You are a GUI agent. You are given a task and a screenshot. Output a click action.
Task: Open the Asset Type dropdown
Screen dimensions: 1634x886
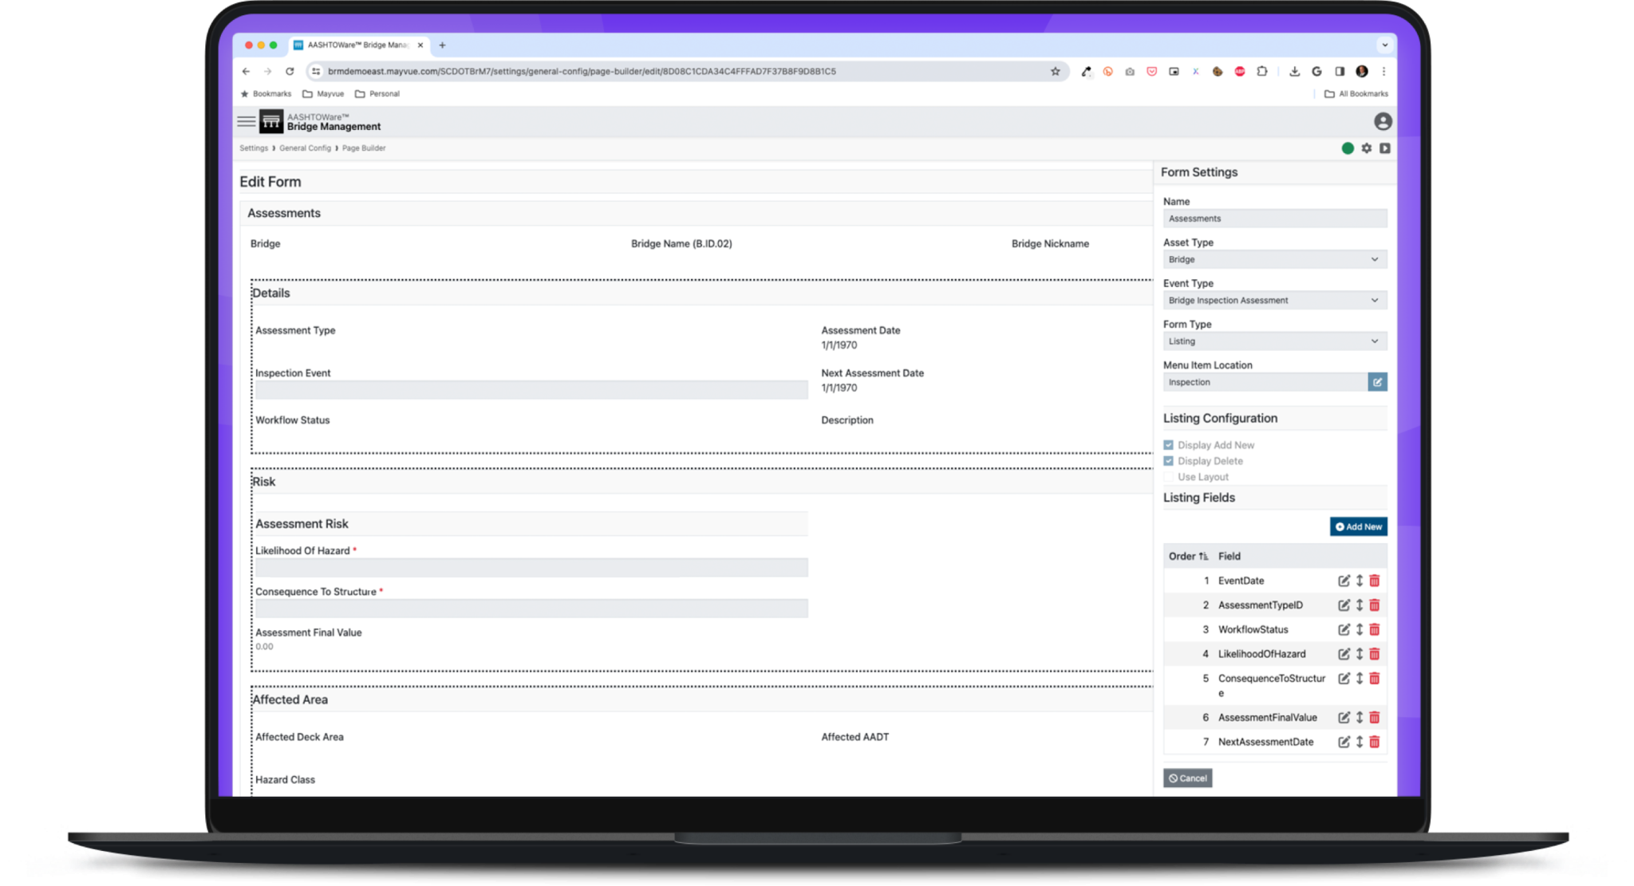1274,259
